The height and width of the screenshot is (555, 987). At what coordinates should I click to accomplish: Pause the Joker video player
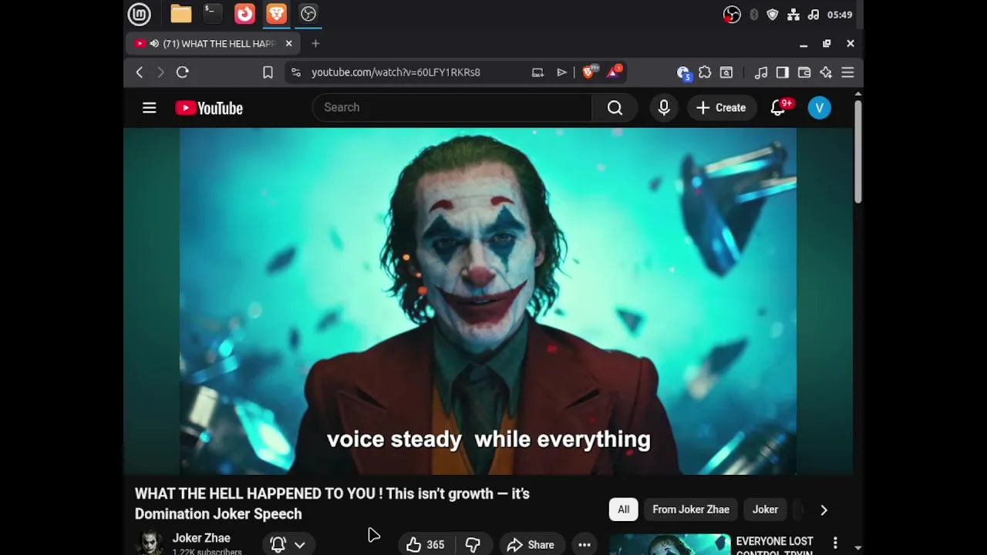(488, 301)
